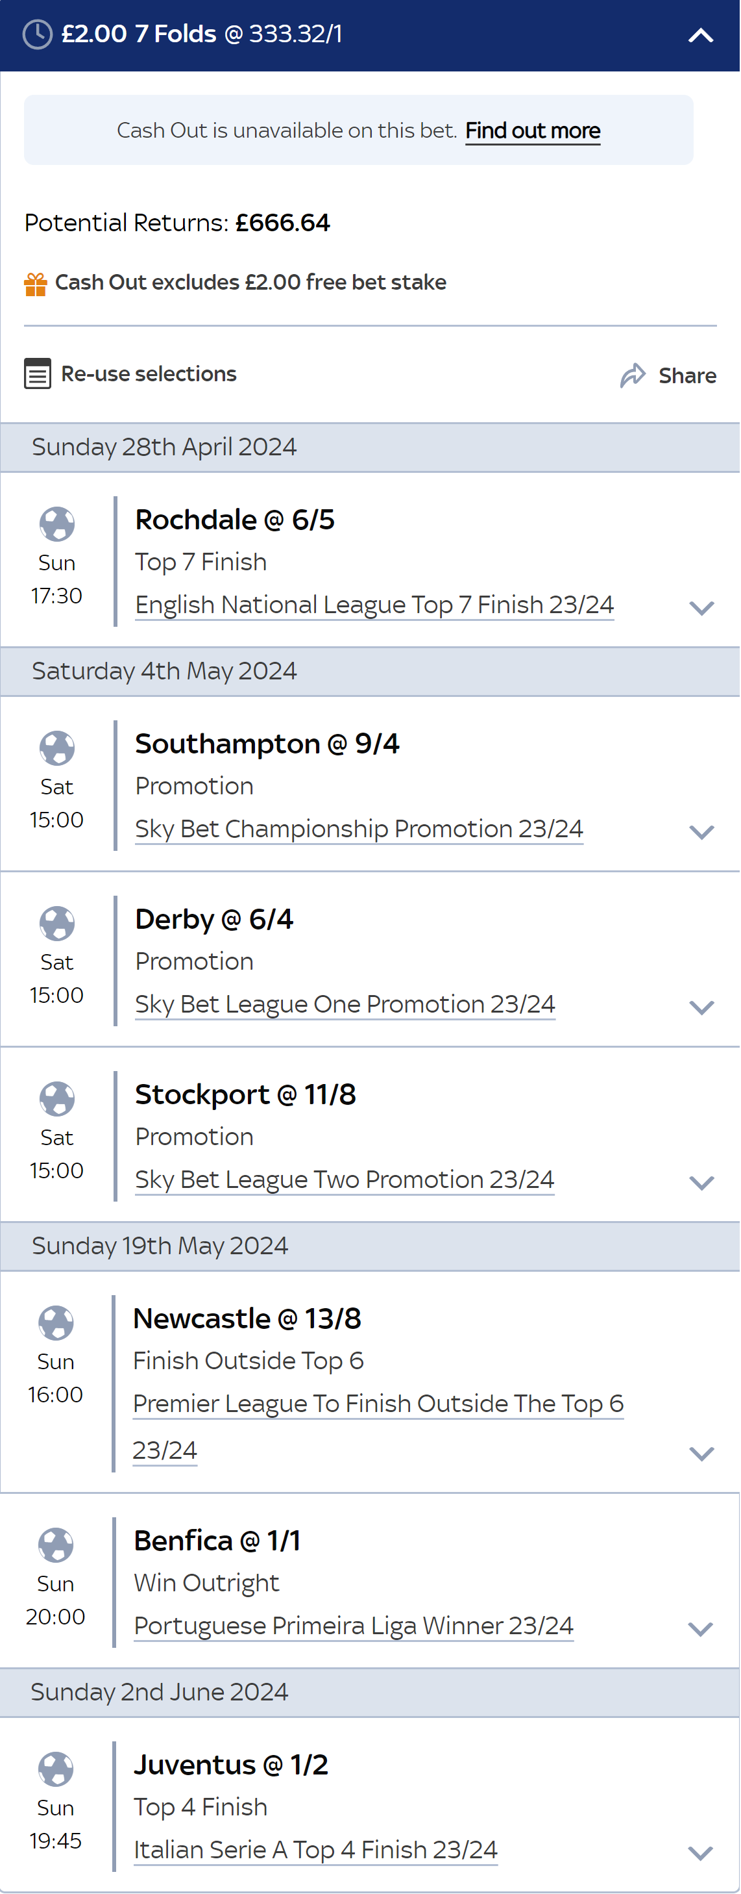
Task: Open Sky Bet League One Promotion 23/24
Action: coord(345,1004)
